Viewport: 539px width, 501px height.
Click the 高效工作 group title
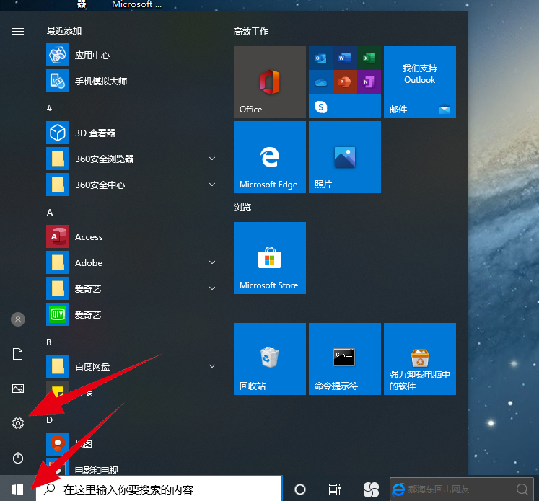(x=251, y=32)
